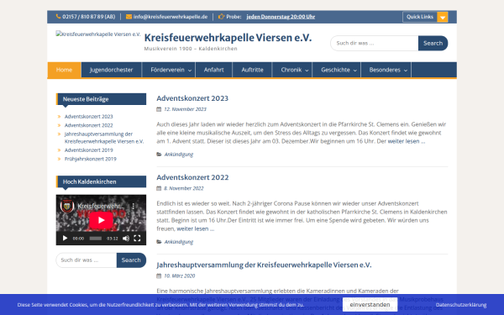Accept cookies with einverstanden button
Screen dimensions: 504x315
tap(370, 304)
